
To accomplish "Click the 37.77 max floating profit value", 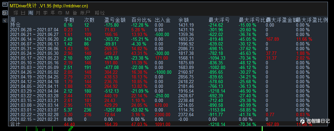I will [271, 53].
